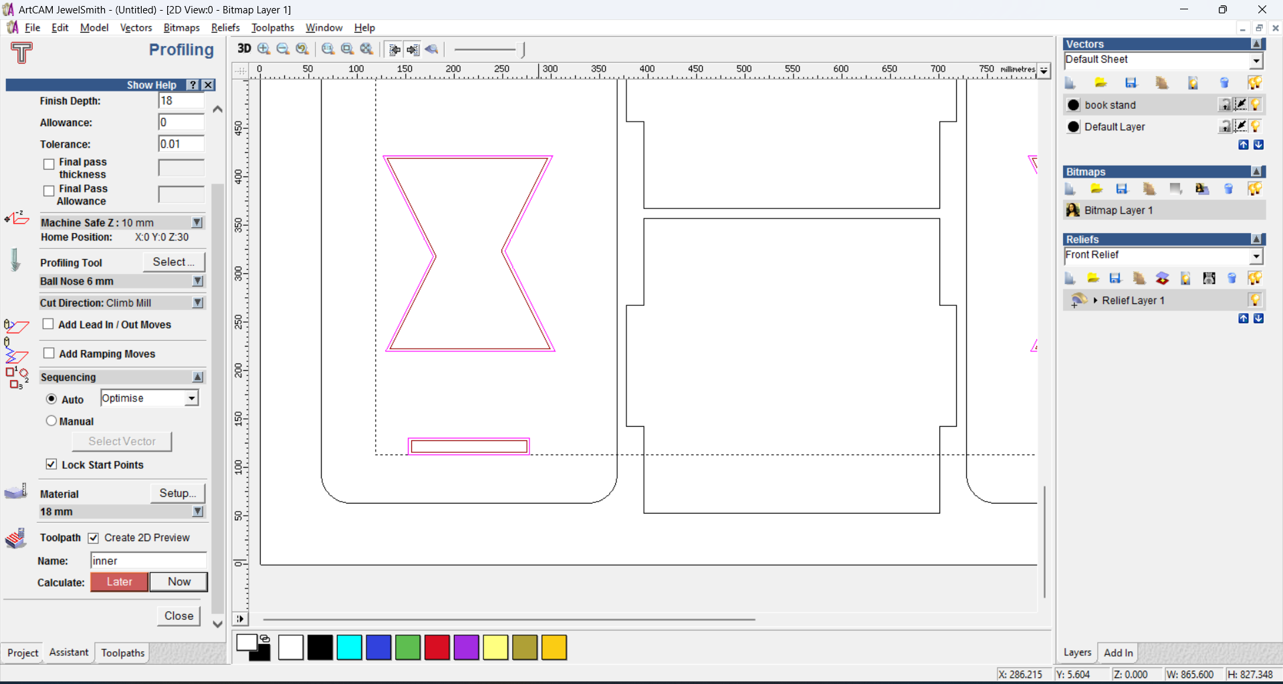Toggle snapping for book stand layer
This screenshot has width=1283, height=684.
[1240, 104]
